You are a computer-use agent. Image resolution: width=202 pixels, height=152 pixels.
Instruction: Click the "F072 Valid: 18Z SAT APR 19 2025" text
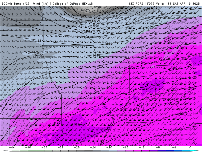pyautogui.click(x=174, y=4)
